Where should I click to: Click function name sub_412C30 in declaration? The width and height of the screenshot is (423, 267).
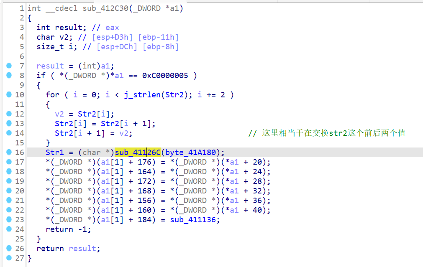point(105,8)
